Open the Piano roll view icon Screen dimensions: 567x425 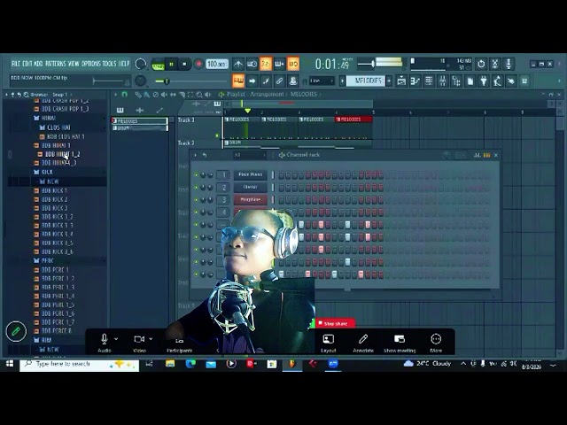pos(416,81)
